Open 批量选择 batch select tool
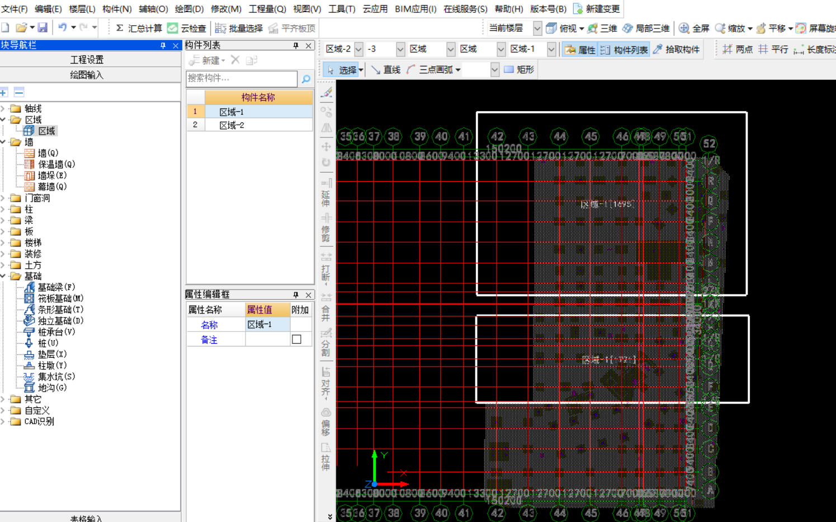 (239, 28)
